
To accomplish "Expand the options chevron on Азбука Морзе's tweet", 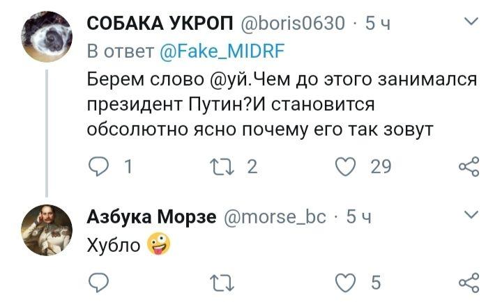I will point(470,214).
